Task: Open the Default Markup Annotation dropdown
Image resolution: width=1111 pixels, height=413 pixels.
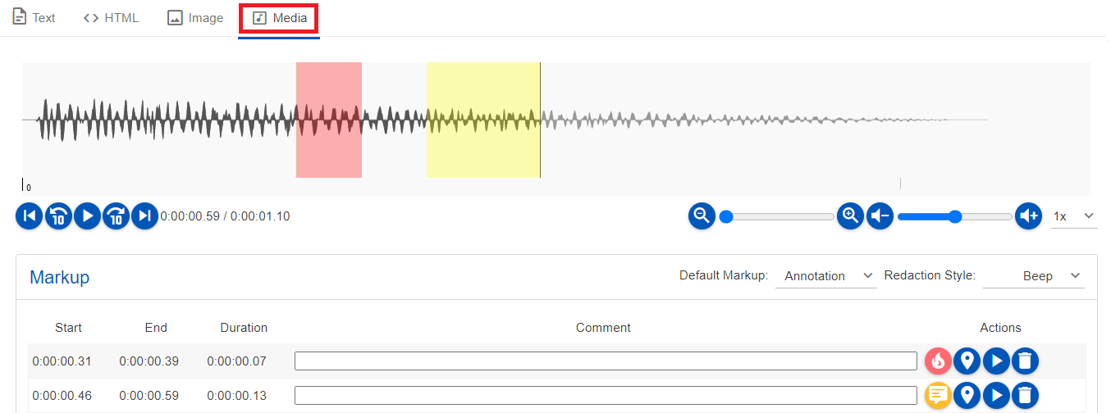Action: [x=826, y=276]
